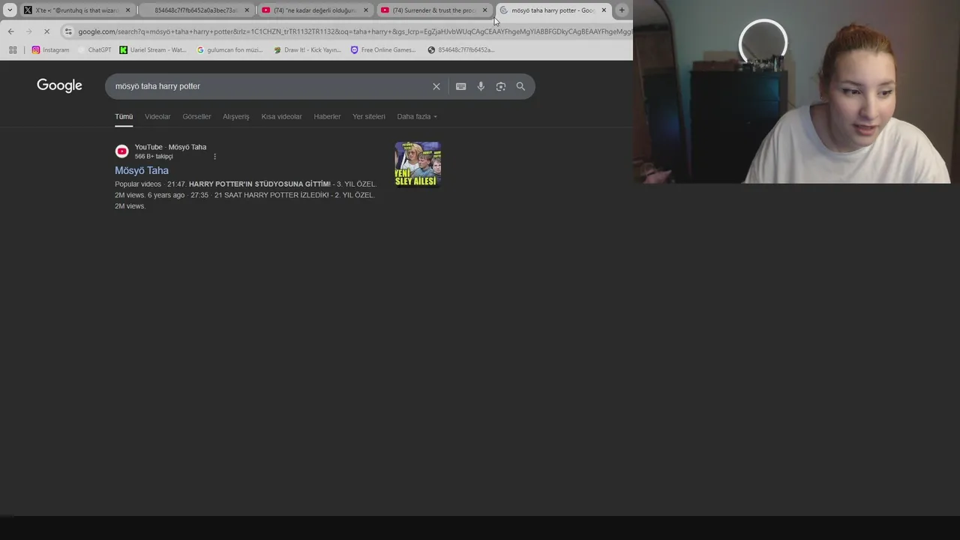This screenshot has height=540, width=960.
Task: Click the 'HARRY POTTER'IN STÜDYOSUNA GİTTİM!' snippet text
Action: coord(259,184)
